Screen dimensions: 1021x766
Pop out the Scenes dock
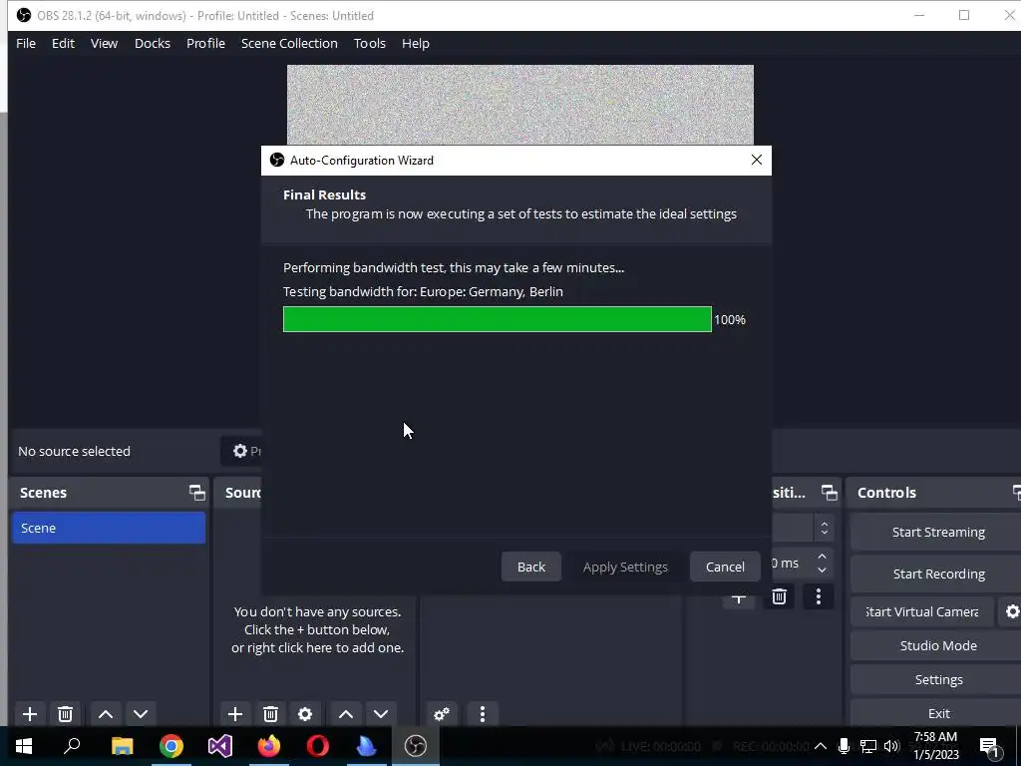pyautogui.click(x=196, y=493)
